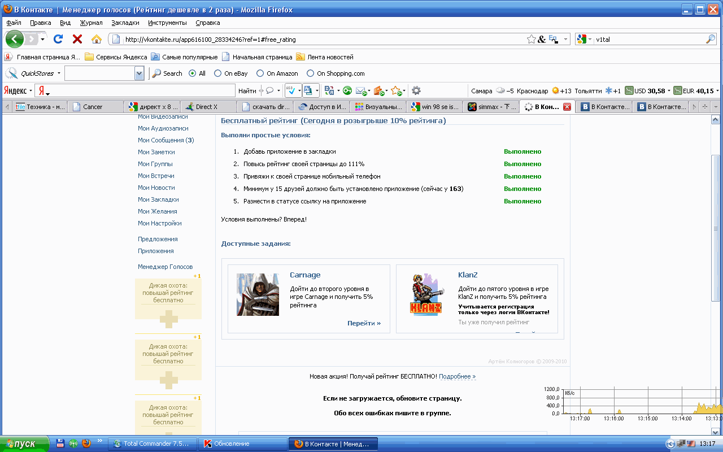Switch to the Cancer tab
Screen dimensions: 723x452
93,107
